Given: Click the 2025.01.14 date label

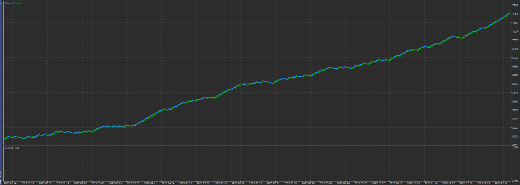Looking at the screenshot, I should click(x=10, y=183).
